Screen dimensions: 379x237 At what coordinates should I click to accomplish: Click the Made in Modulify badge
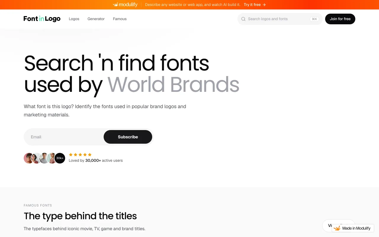[353, 228]
